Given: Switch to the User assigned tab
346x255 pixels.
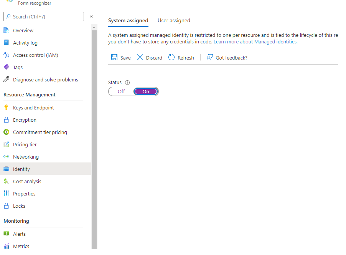Looking at the screenshot, I should click(174, 20).
